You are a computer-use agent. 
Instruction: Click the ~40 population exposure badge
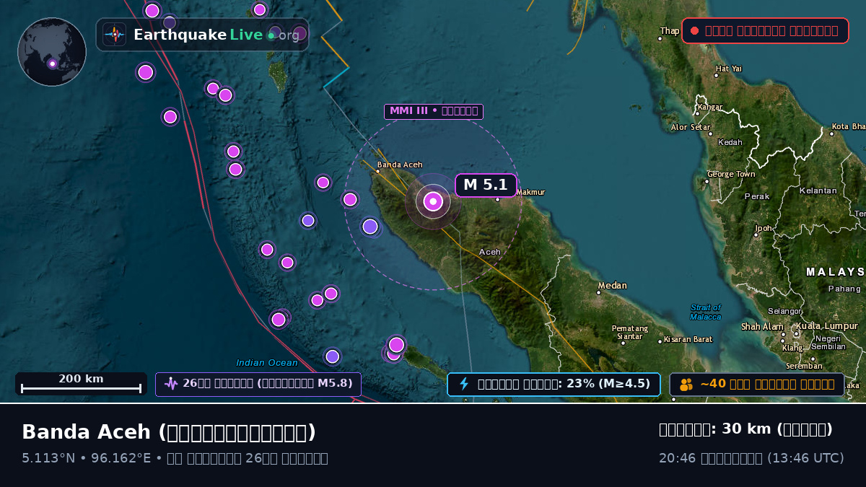coord(757,384)
